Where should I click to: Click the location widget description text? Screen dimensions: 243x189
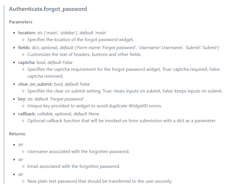click(x=80, y=40)
